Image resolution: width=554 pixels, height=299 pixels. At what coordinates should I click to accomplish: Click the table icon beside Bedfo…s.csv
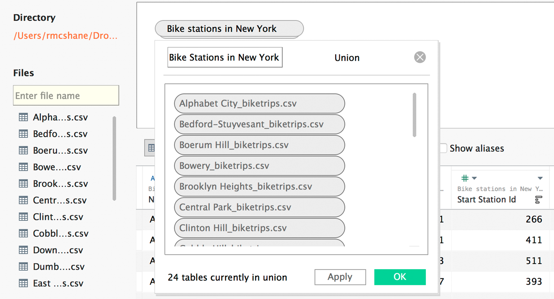23,134
